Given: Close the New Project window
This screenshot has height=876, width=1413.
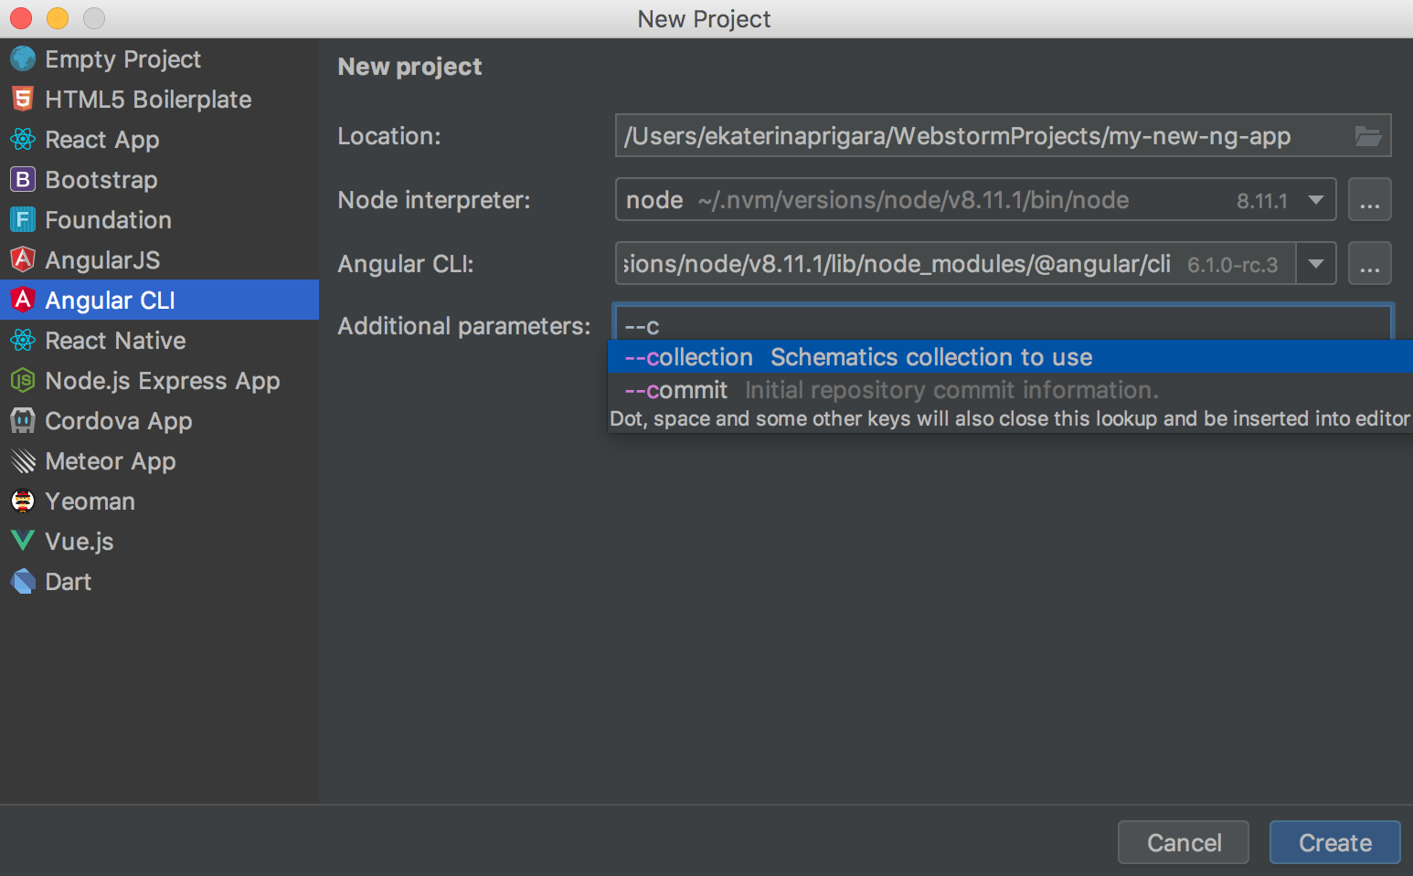Looking at the screenshot, I should click(x=21, y=18).
